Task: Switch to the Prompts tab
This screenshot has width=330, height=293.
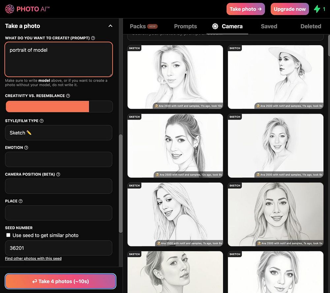Action: click(185, 26)
